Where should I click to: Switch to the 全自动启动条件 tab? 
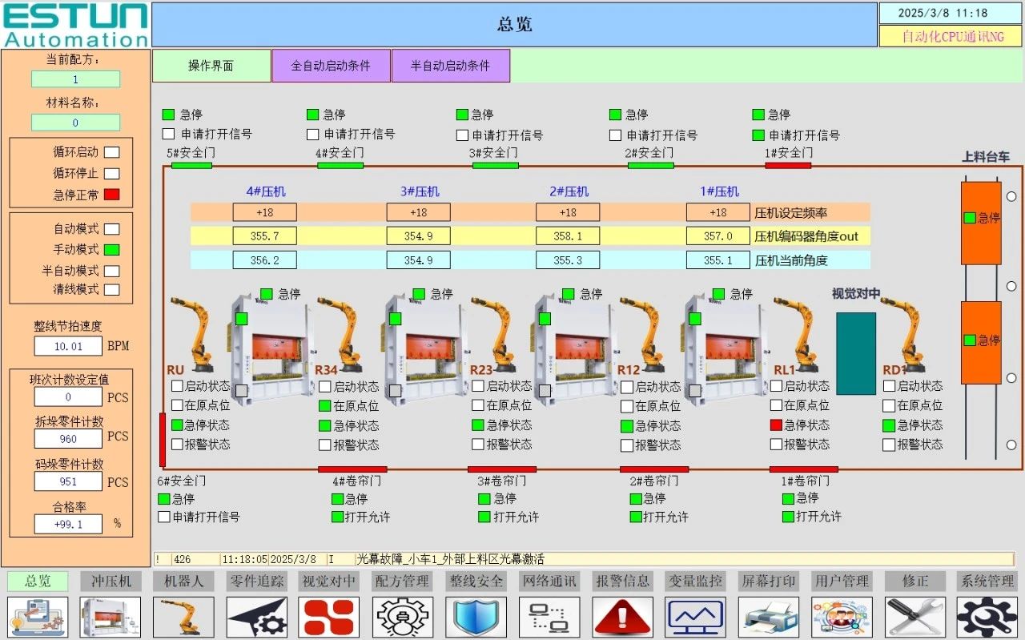tap(331, 66)
